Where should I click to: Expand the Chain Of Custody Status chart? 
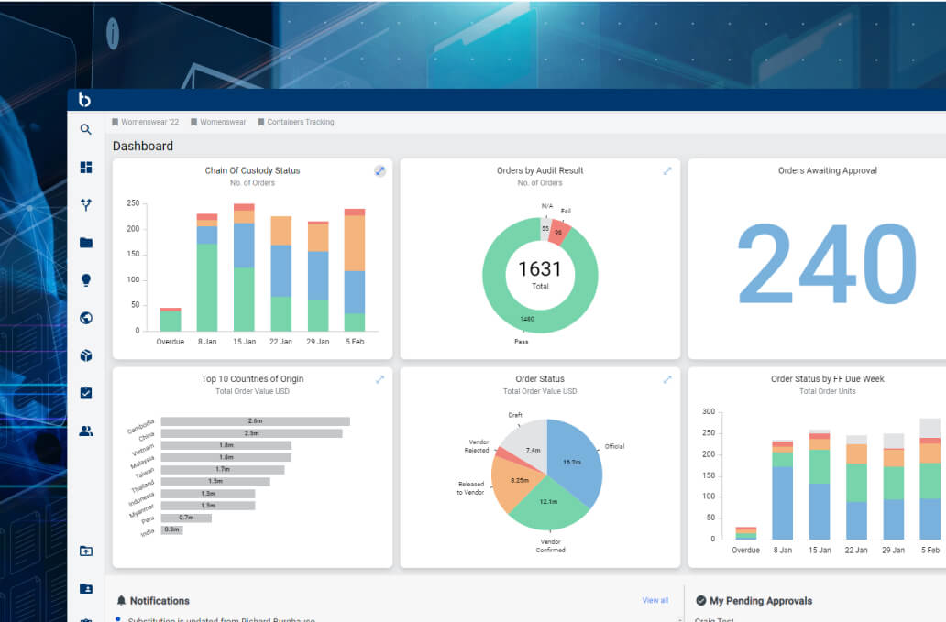[379, 171]
